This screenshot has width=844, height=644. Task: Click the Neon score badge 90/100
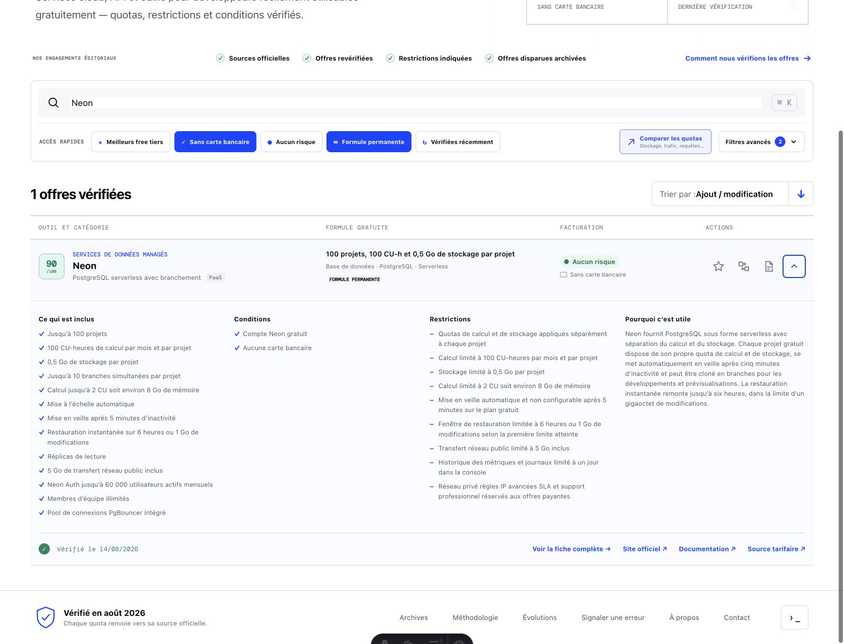(x=52, y=266)
